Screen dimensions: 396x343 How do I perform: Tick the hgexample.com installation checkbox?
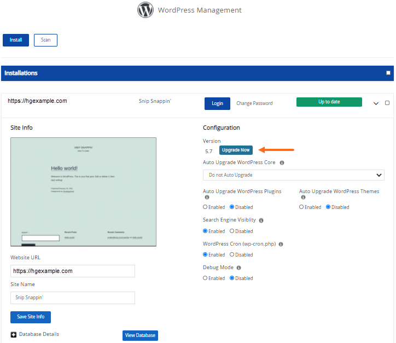(x=387, y=103)
